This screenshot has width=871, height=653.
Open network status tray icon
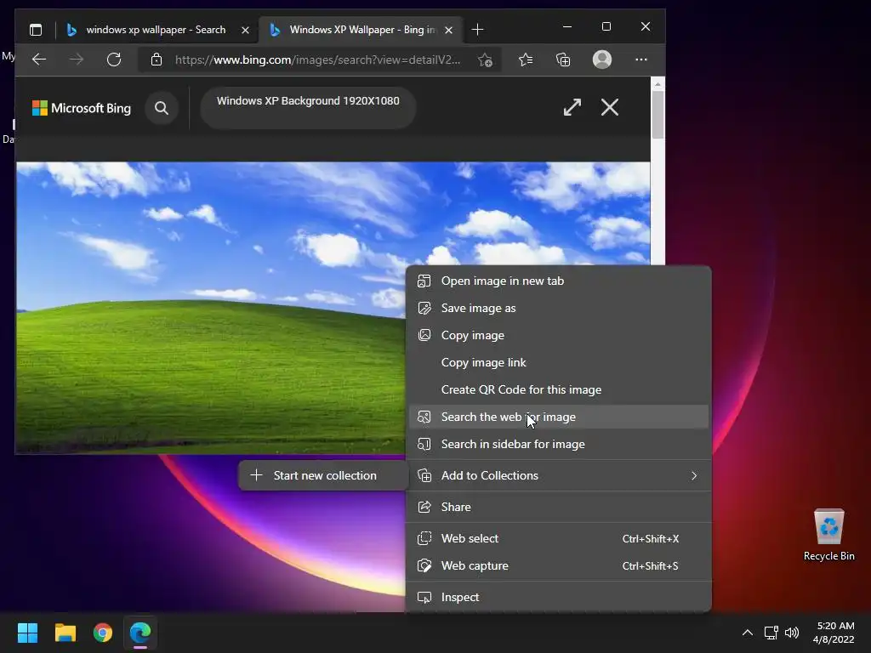click(771, 633)
